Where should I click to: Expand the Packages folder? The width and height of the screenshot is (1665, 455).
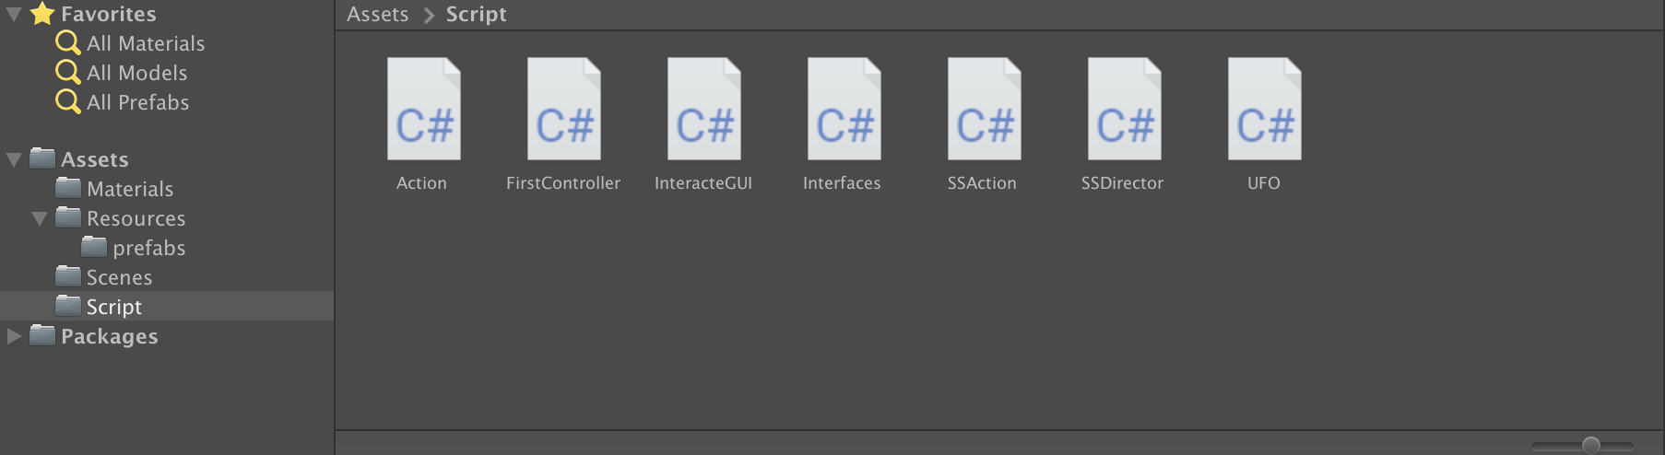coord(14,336)
